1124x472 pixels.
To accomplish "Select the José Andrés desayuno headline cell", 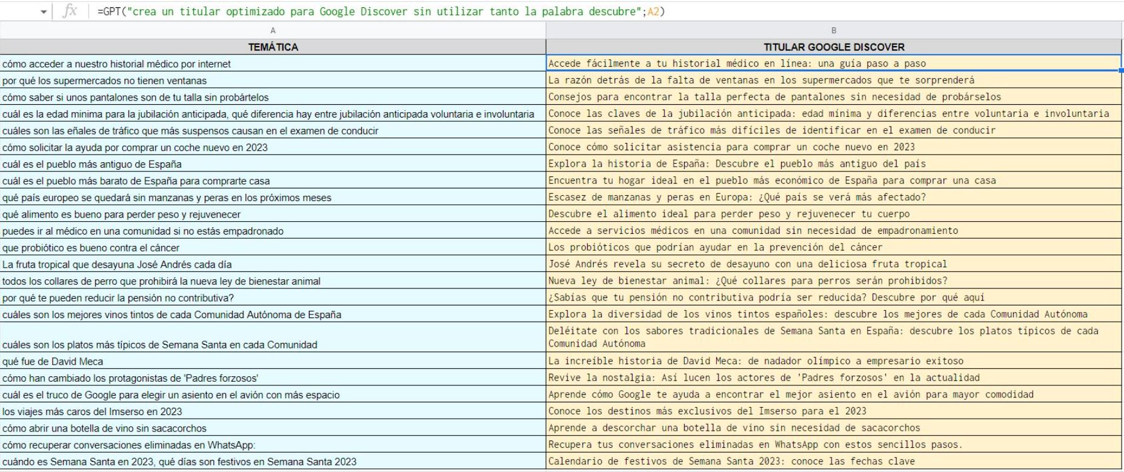I will point(834,264).
